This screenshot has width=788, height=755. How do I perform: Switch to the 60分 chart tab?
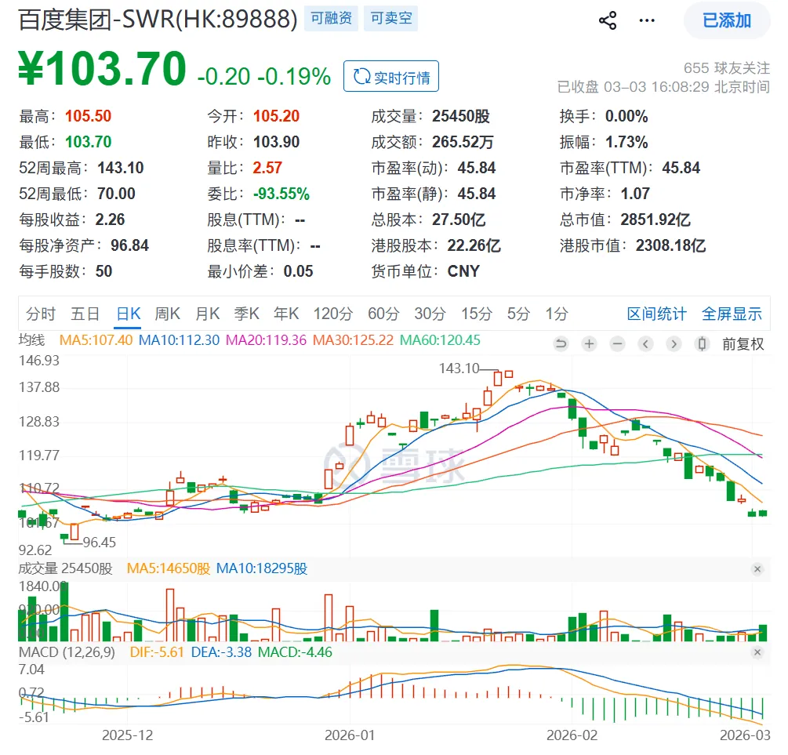click(x=383, y=314)
